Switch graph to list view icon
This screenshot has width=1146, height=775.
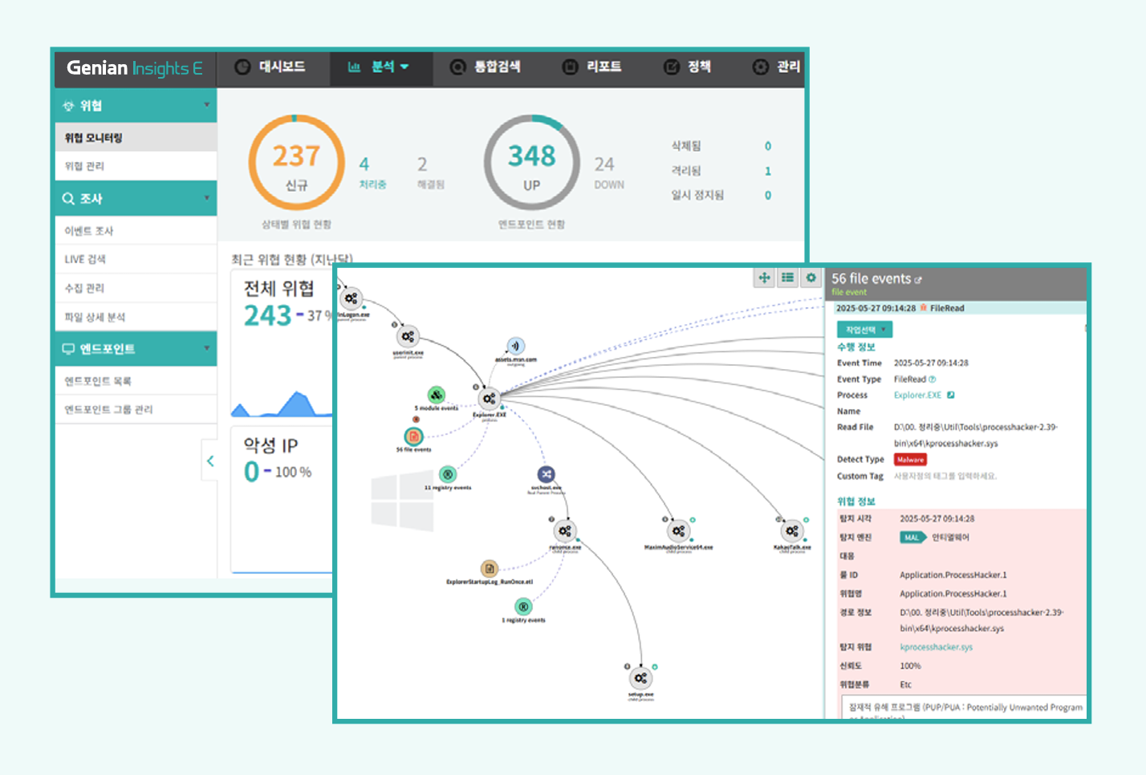pyautogui.click(x=788, y=278)
